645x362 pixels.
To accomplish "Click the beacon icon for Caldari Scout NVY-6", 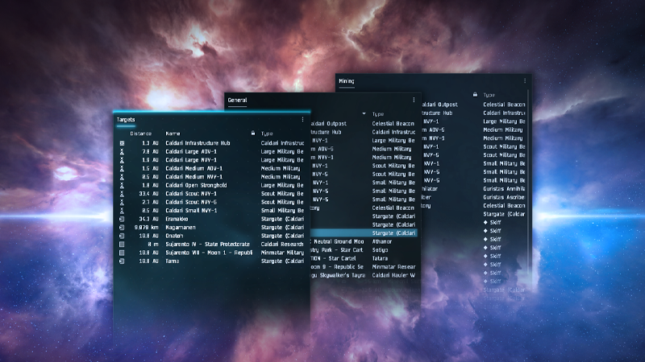I will coord(122,202).
